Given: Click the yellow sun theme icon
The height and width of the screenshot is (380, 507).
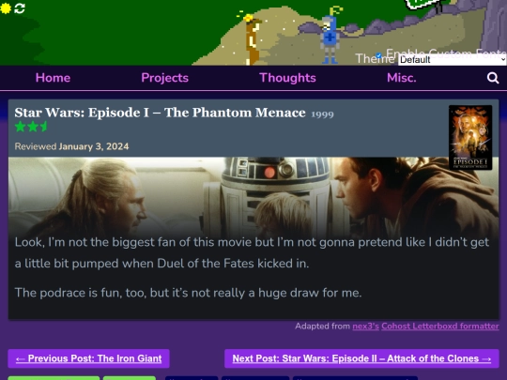Looking at the screenshot, I should point(6,8).
